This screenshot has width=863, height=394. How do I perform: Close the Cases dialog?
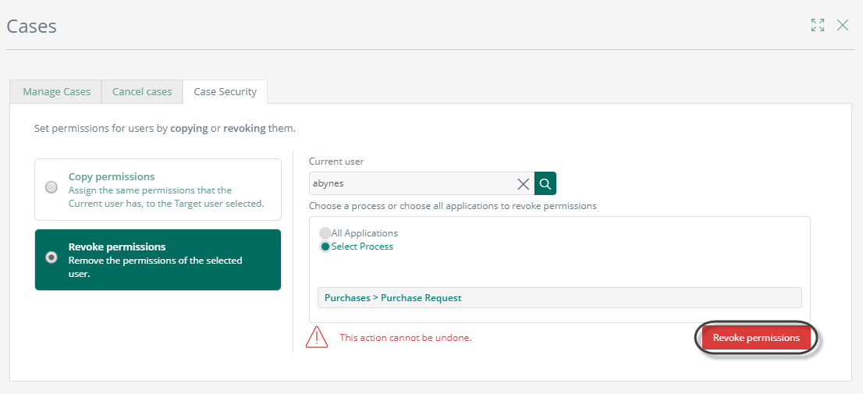pyautogui.click(x=843, y=25)
